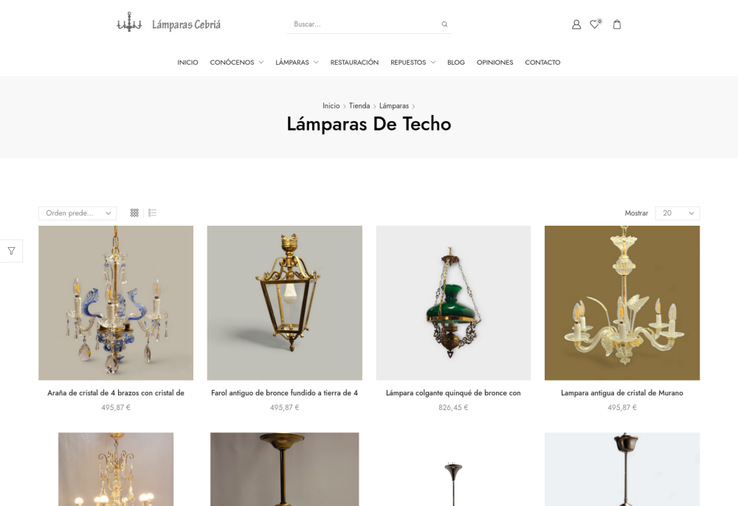Open the filter funnel sidebar
The width and height of the screenshot is (738, 506).
11,251
